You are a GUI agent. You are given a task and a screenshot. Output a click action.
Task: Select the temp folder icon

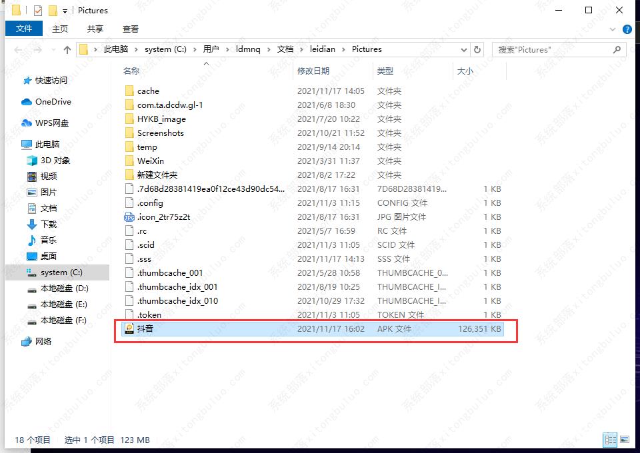129,147
